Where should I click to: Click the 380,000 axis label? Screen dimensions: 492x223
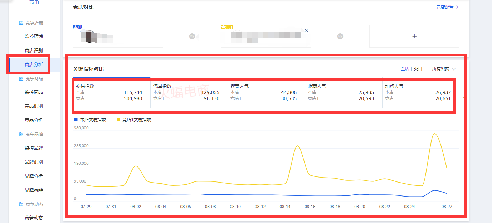(81, 128)
